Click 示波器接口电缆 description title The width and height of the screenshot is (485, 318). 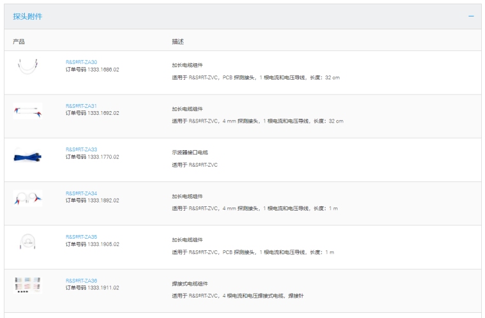190,153
